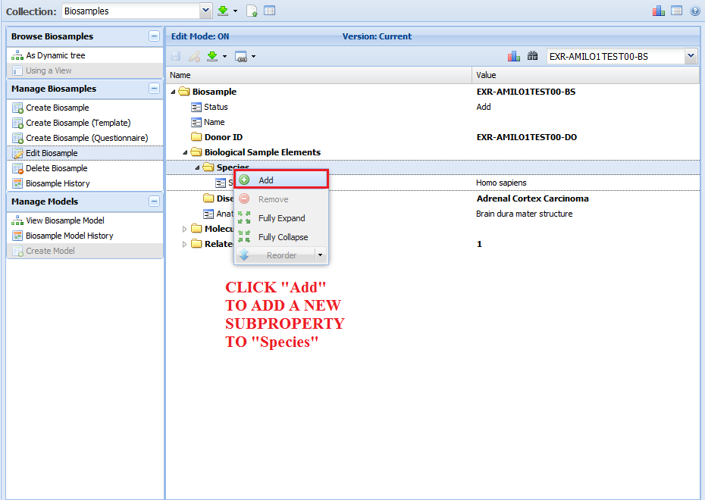Open Biosample Model History
The image size is (705, 500).
[69, 236]
